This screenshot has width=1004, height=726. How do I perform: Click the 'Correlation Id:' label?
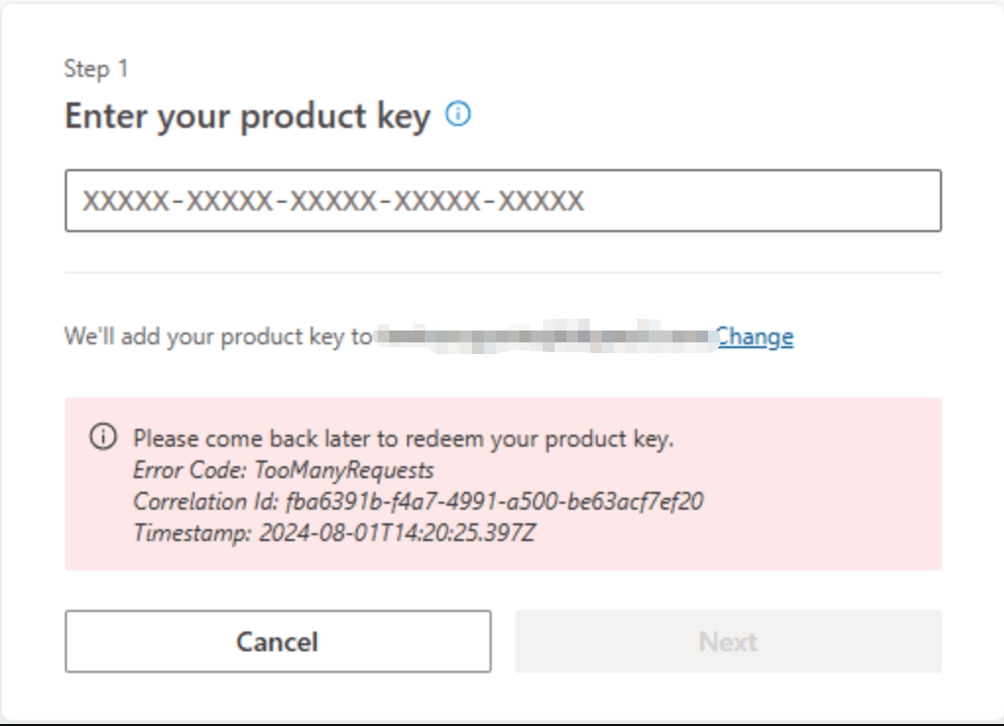[x=207, y=501]
